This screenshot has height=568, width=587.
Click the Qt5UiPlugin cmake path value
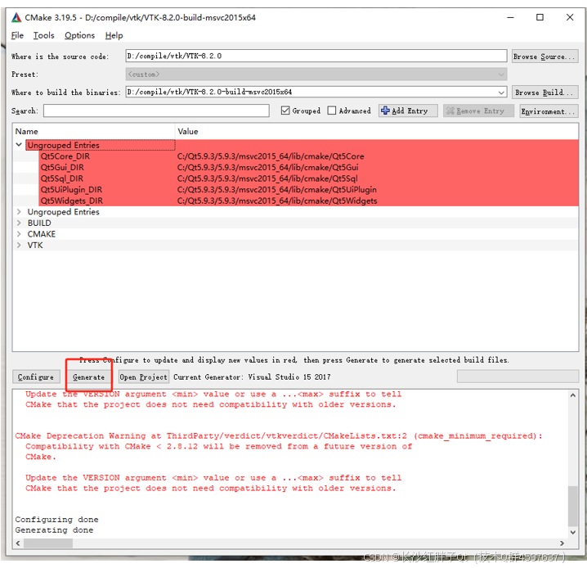(x=277, y=190)
